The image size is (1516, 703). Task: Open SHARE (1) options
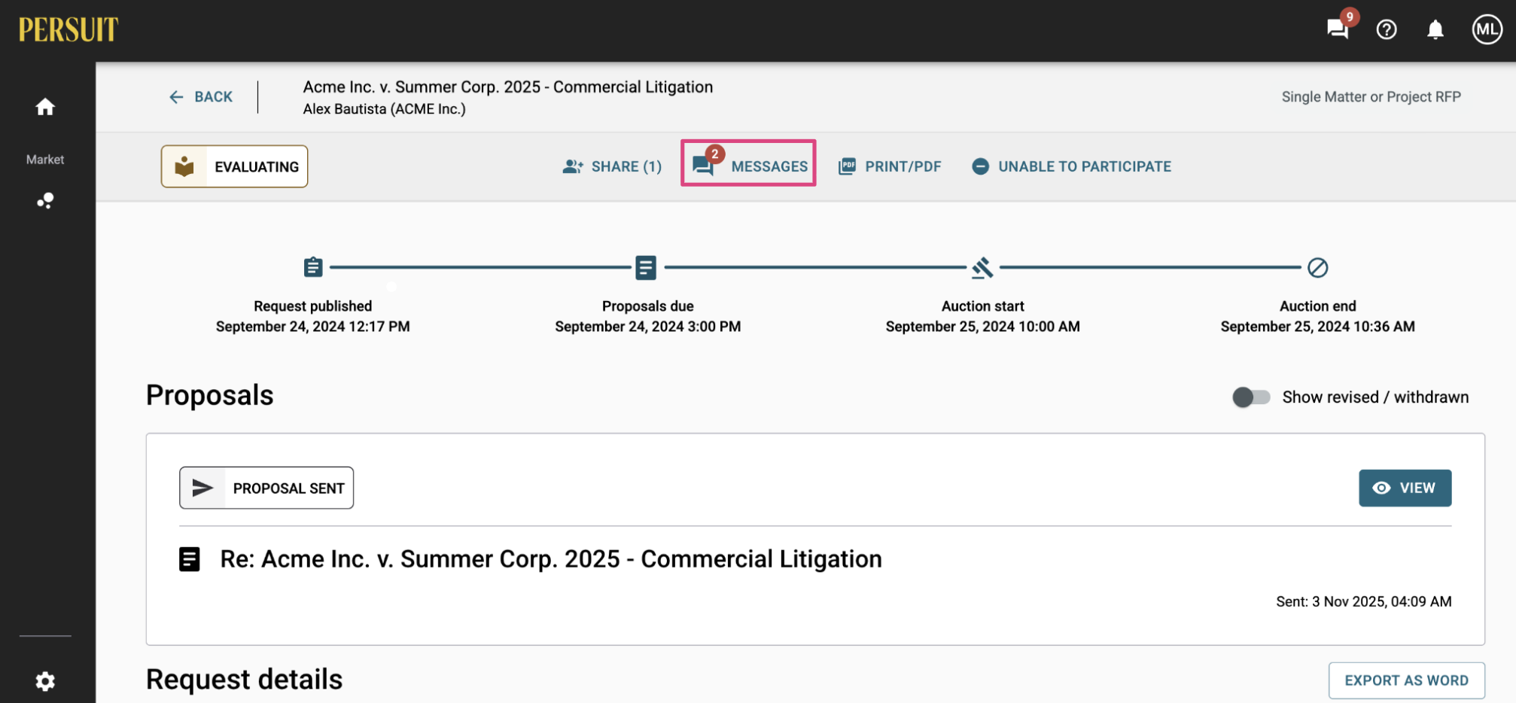coord(612,166)
